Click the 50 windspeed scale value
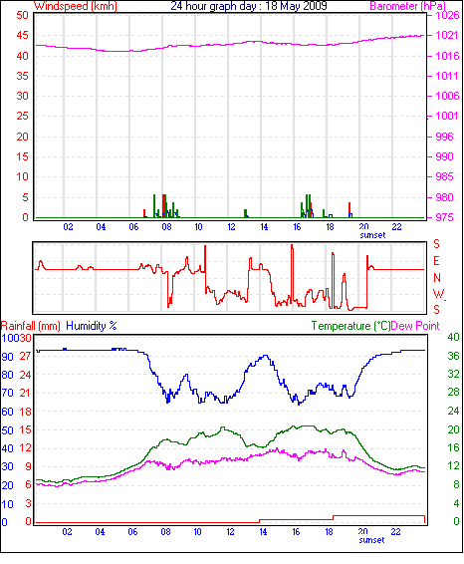Viewport: 464px width, 564px height. pos(22,15)
